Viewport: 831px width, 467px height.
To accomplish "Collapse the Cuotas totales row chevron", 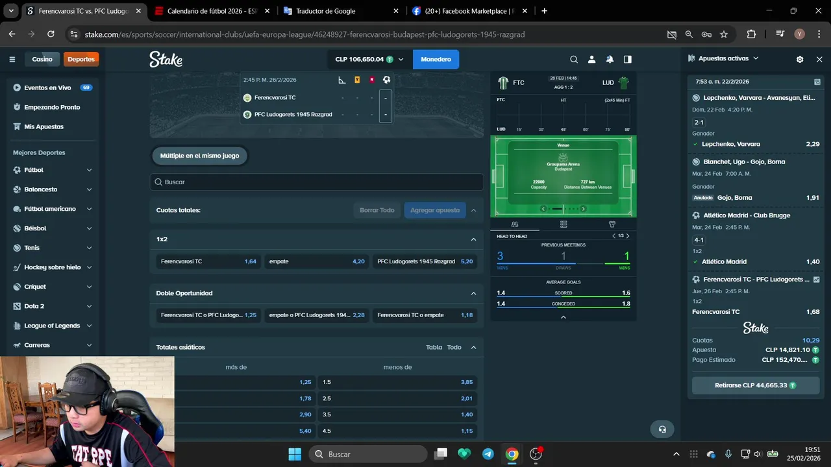I will pos(473,210).
